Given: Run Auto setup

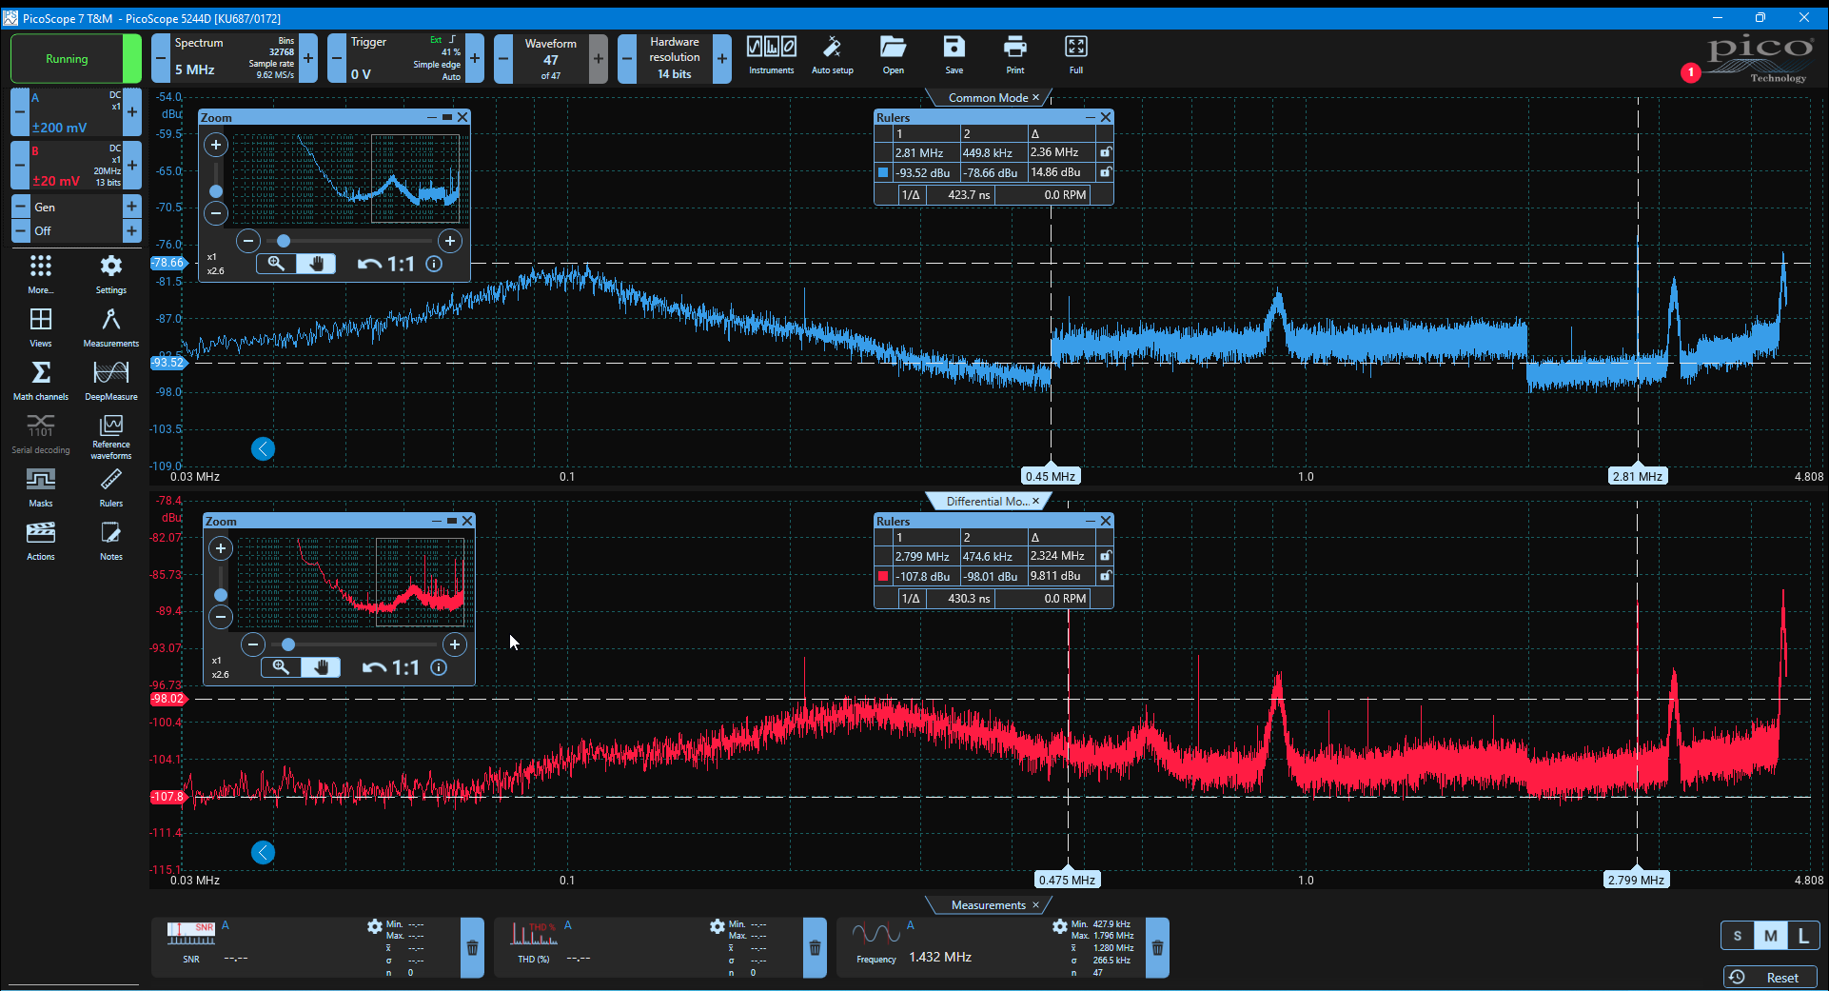Looking at the screenshot, I should [x=832, y=56].
